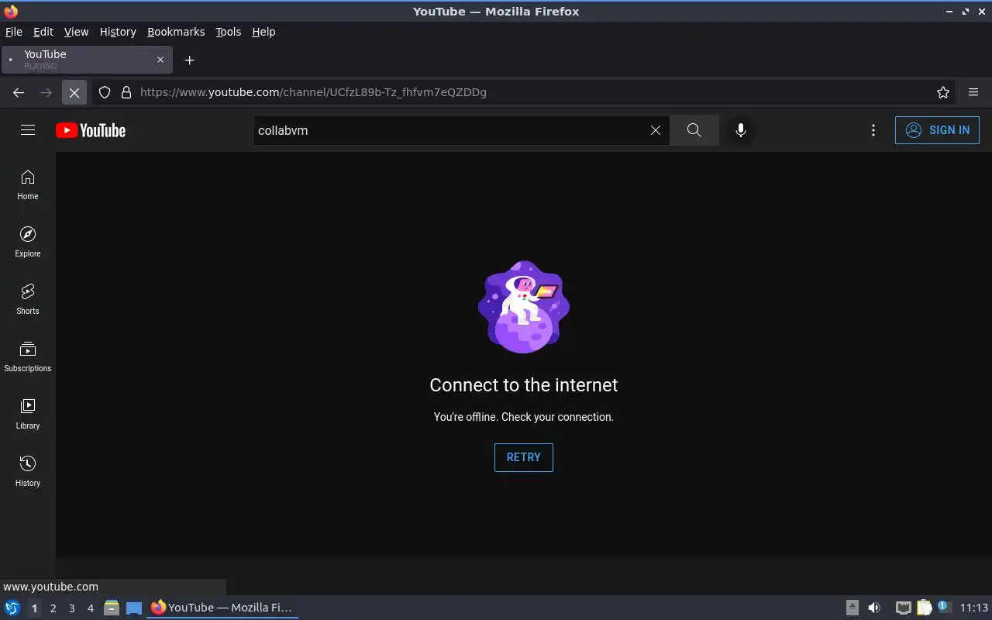
Task: Stop page loading with the X button
Action: coord(74,92)
